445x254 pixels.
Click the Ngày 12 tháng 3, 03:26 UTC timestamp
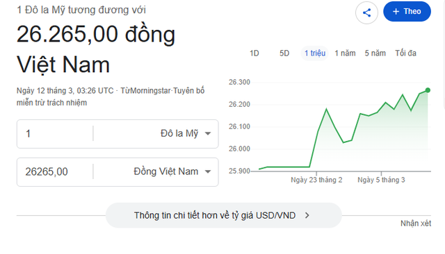[65, 91]
